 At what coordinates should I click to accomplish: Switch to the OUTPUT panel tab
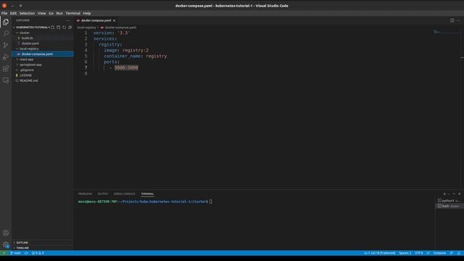[103, 194]
